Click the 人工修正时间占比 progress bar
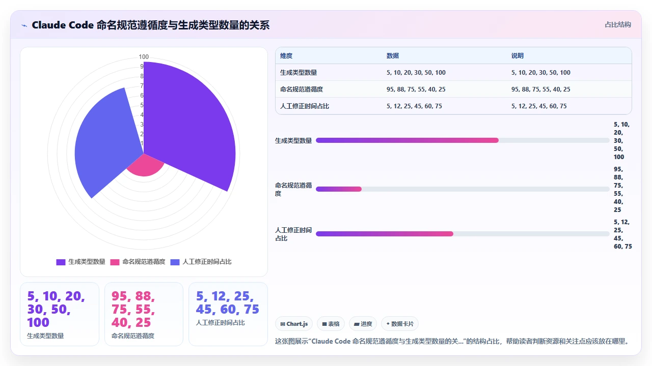The image size is (652, 366). 463,234
